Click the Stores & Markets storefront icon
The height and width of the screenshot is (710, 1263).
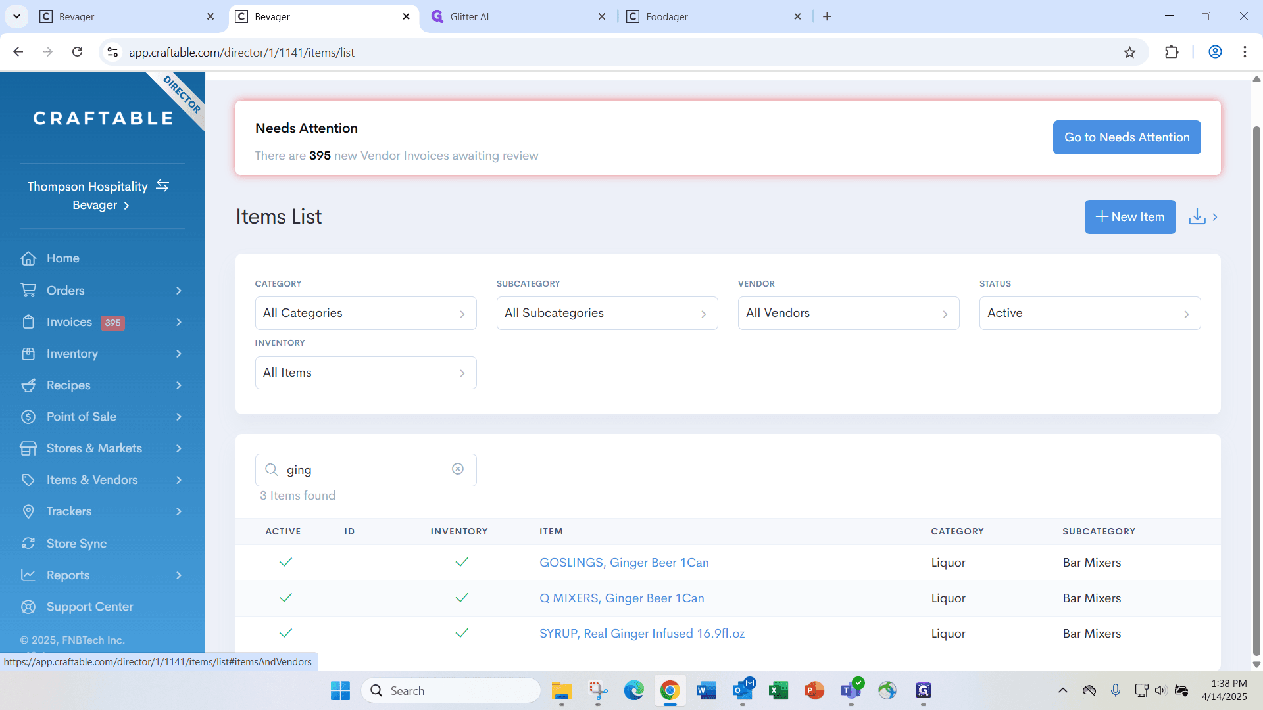pyautogui.click(x=28, y=448)
